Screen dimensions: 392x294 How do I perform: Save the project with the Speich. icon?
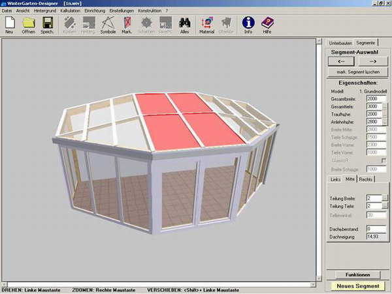(x=48, y=24)
